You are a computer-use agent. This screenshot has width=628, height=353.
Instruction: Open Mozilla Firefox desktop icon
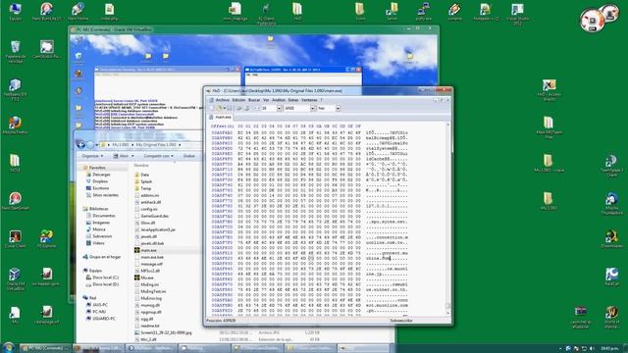(x=16, y=126)
